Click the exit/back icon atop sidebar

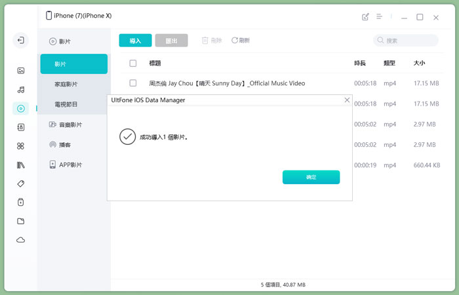pyautogui.click(x=21, y=41)
